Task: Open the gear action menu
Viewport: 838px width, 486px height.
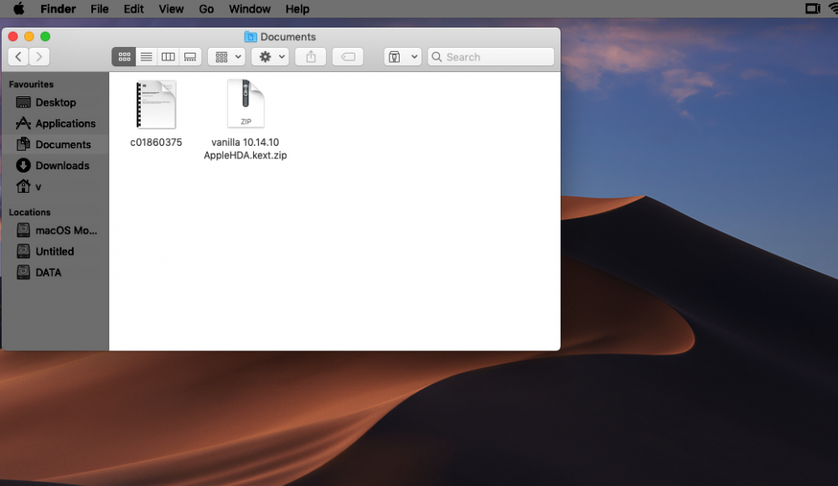Action: pos(271,57)
